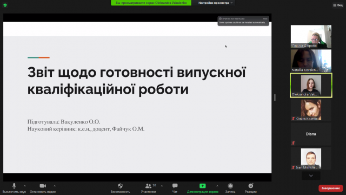Viewport: 346px width, 195px height.
Task: Click the slide title 'Звіт щодо готовності випускної'
Action: tap(137, 73)
